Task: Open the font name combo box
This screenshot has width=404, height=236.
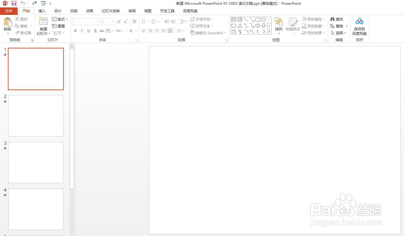Action: (87, 21)
